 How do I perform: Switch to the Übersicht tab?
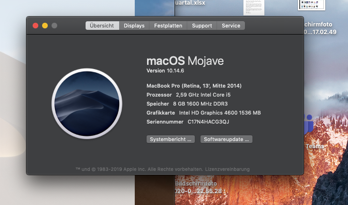point(102,26)
